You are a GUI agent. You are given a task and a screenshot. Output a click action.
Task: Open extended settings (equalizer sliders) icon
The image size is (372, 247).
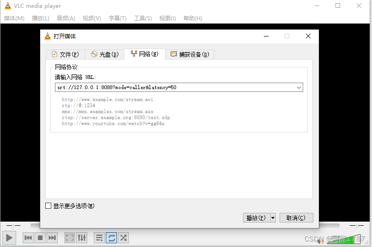82,238
